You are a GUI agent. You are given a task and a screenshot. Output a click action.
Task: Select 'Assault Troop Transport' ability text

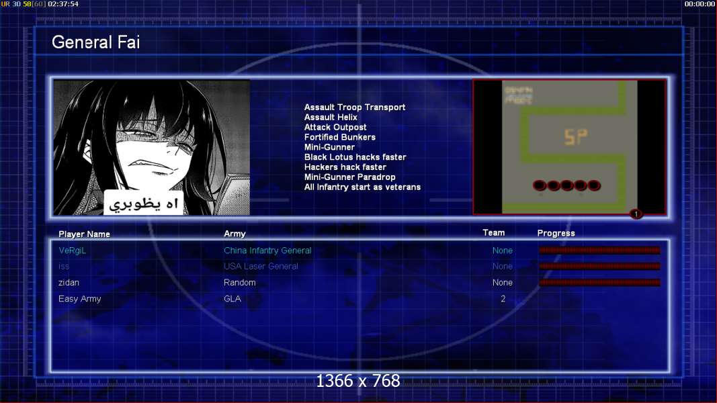pyautogui.click(x=355, y=107)
